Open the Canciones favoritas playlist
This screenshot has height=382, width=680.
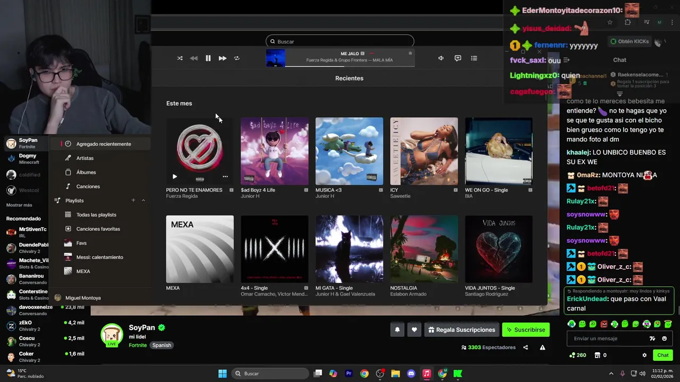(x=98, y=229)
